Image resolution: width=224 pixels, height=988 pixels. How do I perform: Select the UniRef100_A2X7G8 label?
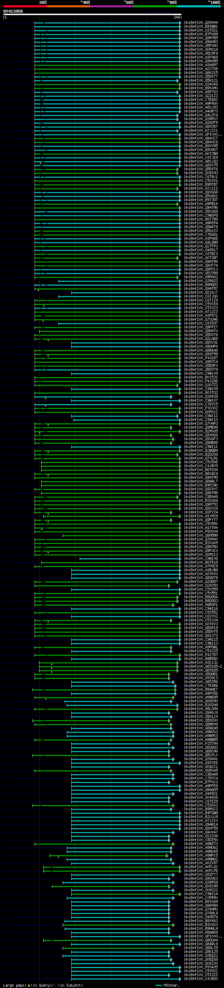(201, 69)
